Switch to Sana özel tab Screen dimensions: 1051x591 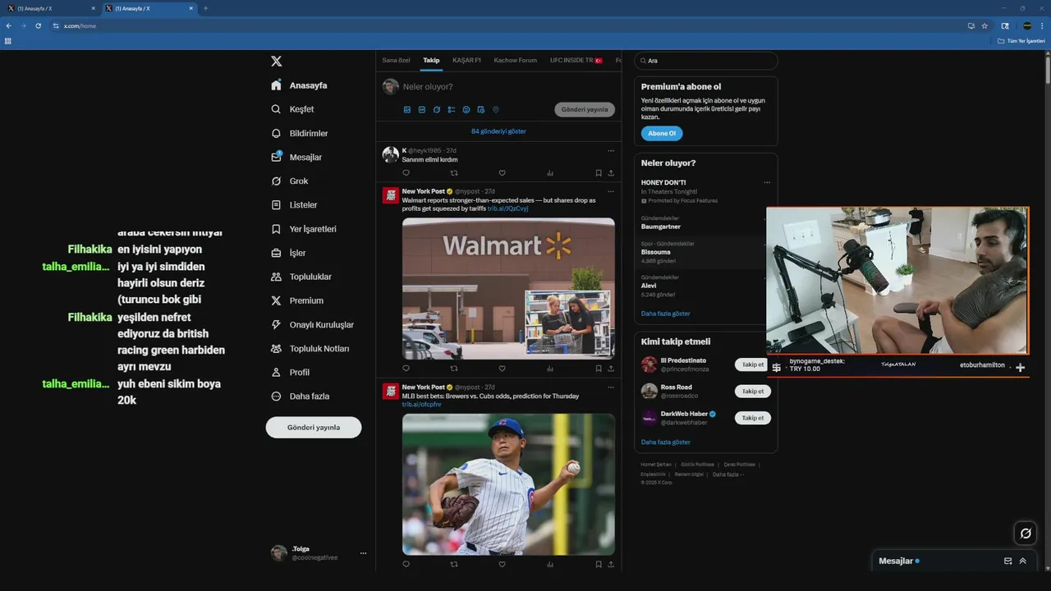(x=396, y=60)
